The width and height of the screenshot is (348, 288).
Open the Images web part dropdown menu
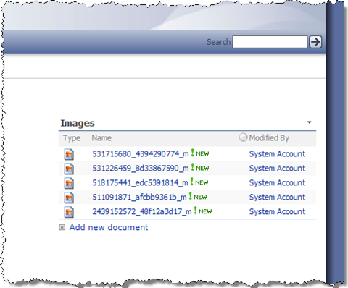tap(310, 122)
